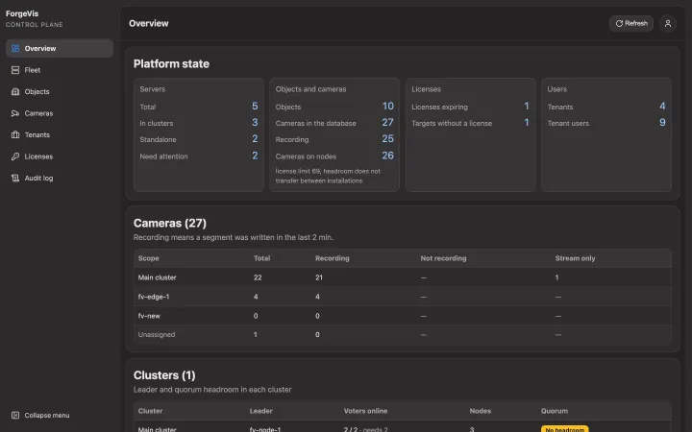Select Licenses in the sidebar
Screen dimensions: 692x432
click(x=60, y=156)
